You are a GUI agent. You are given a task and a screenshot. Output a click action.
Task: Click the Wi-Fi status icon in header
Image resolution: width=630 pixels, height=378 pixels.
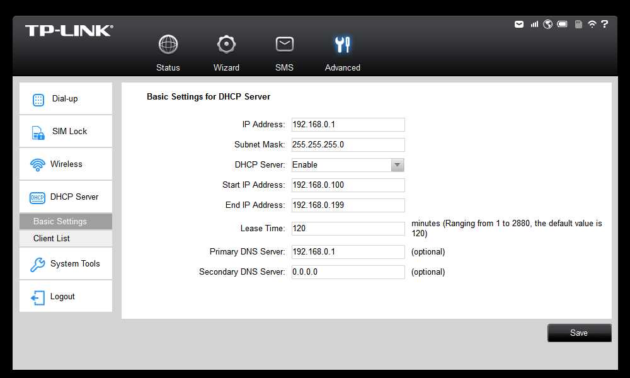point(592,24)
